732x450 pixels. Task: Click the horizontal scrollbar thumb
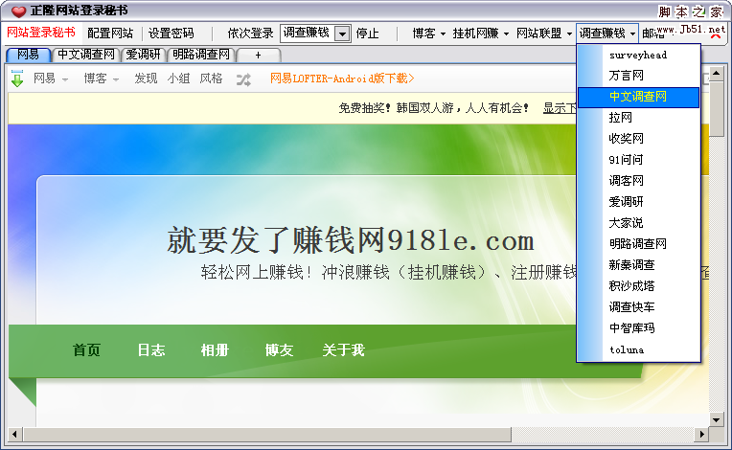click(266, 435)
